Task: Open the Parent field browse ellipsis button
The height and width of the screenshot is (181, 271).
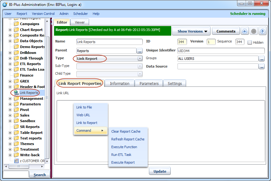Action: pyautogui.click(x=140, y=51)
